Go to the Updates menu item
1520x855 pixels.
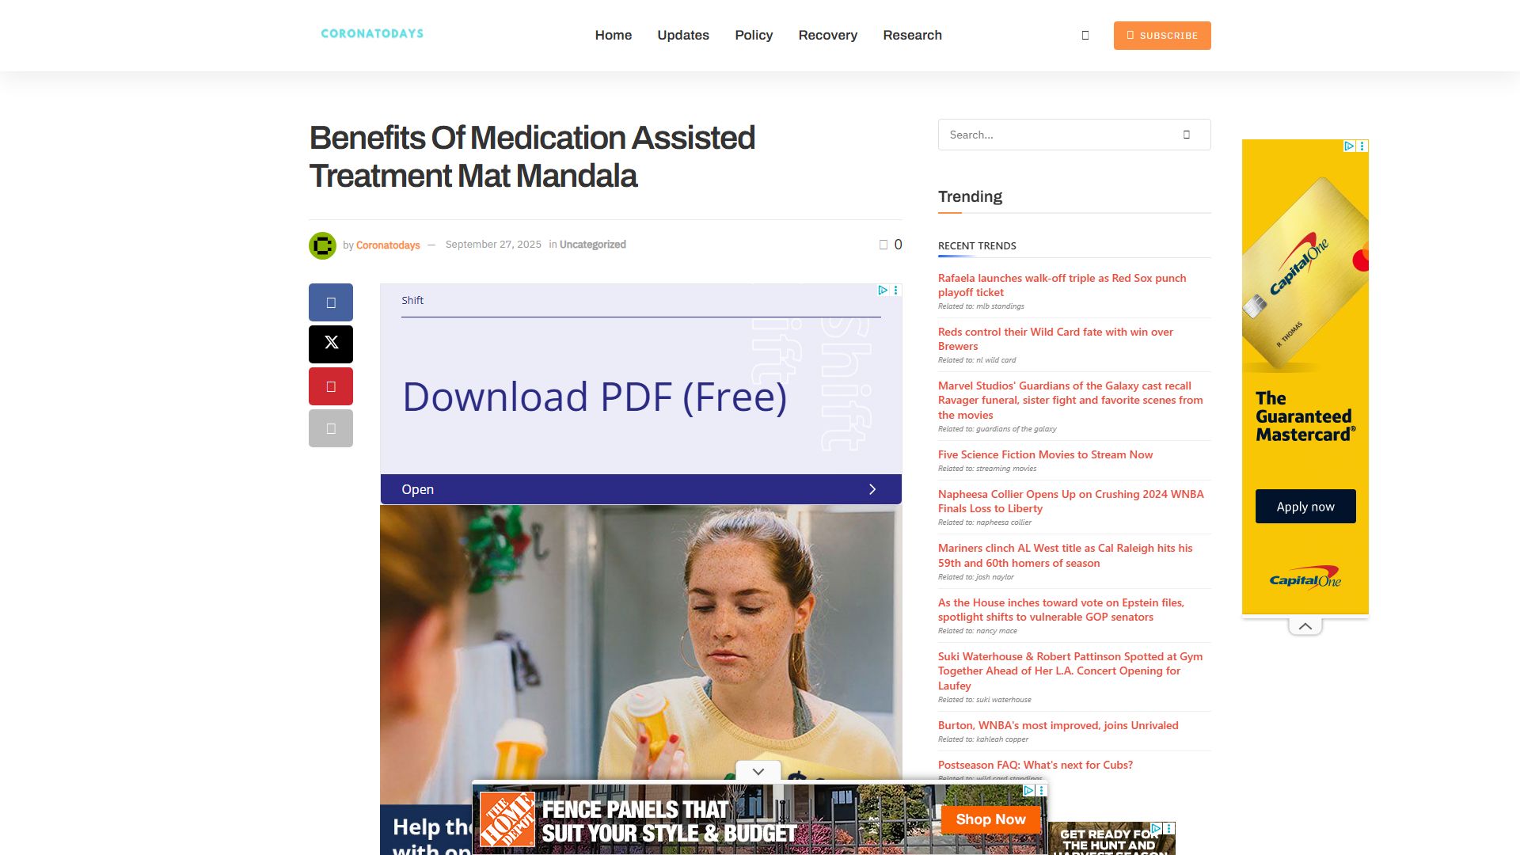[x=683, y=35]
